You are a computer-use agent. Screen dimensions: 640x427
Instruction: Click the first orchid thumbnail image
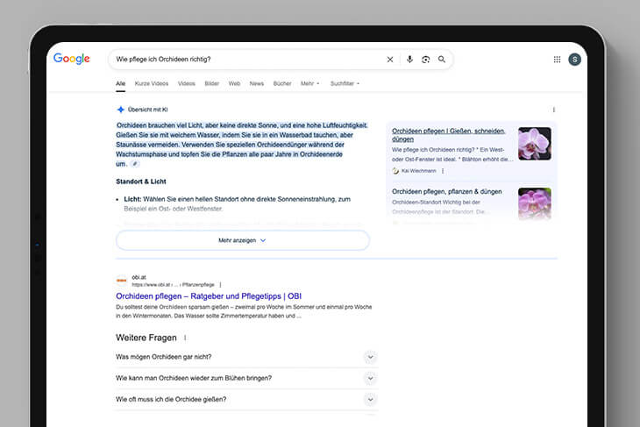tap(534, 143)
